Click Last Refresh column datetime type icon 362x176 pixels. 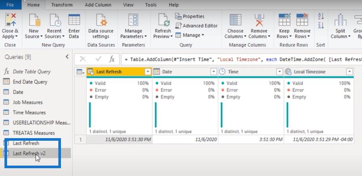tap(91, 72)
